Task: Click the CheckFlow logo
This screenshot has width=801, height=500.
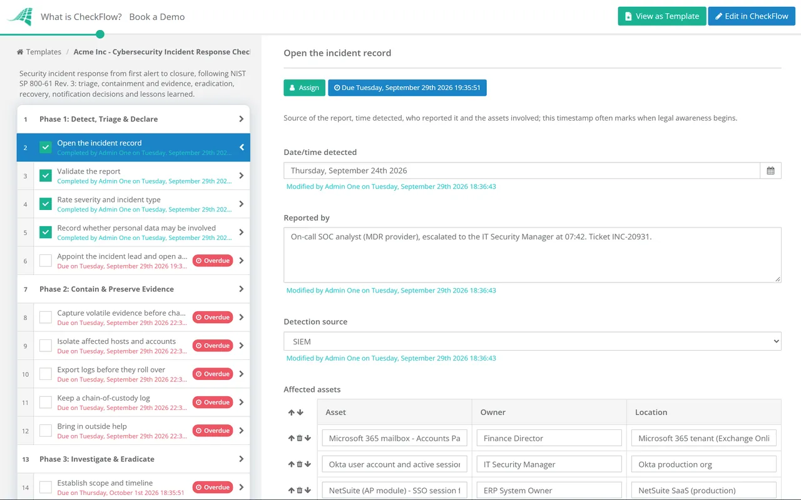Action: 19,17
